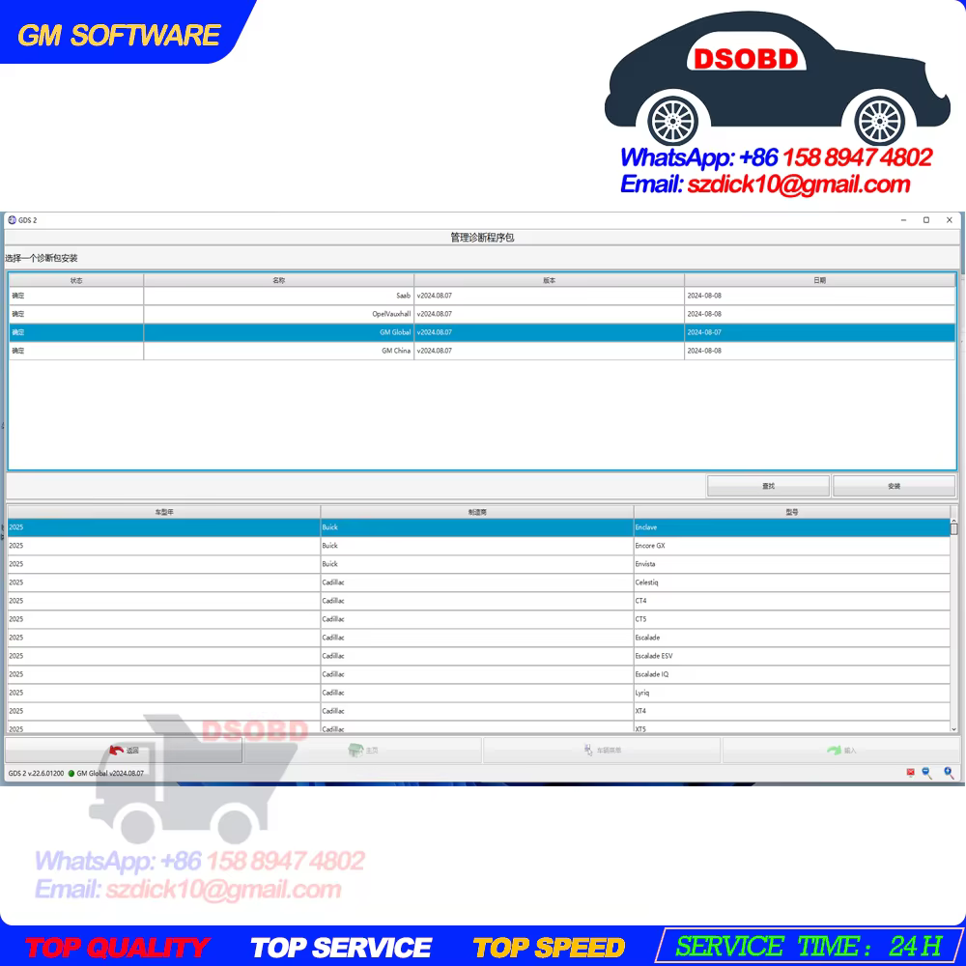966x966 pixels.
Task: Click the install (安装) button
Action: point(894,486)
